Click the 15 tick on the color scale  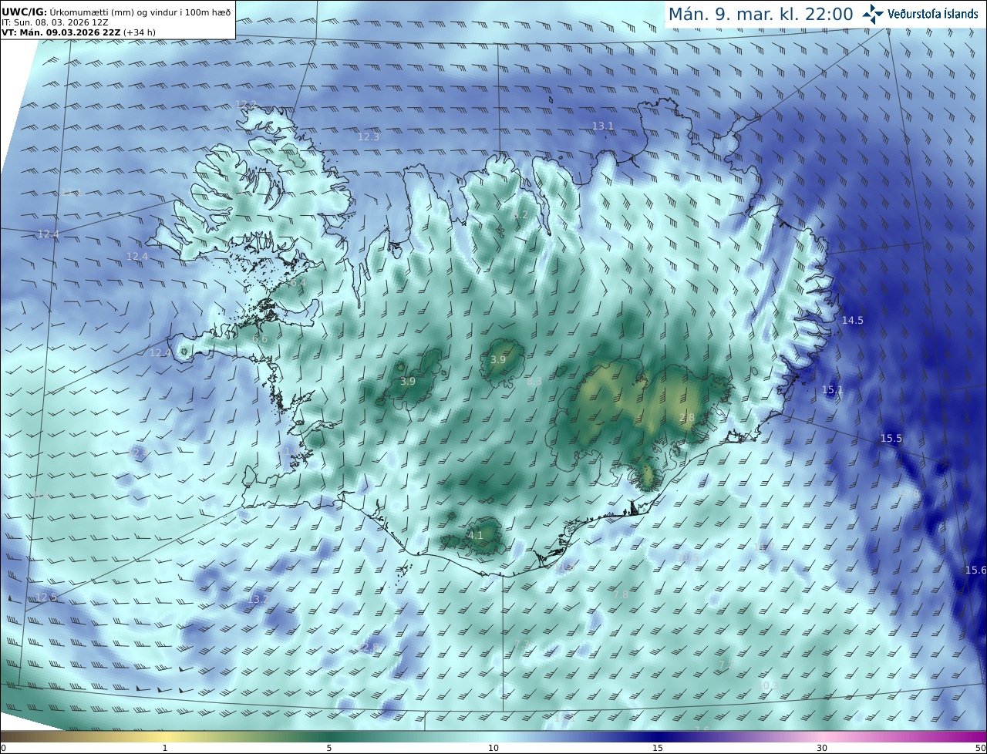(658, 748)
